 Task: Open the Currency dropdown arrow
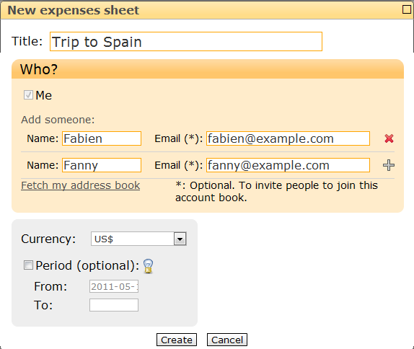(x=180, y=239)
